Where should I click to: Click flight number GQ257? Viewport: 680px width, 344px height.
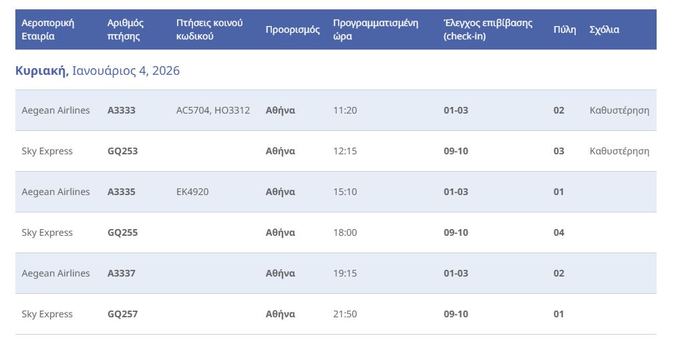tap(122, 314)
